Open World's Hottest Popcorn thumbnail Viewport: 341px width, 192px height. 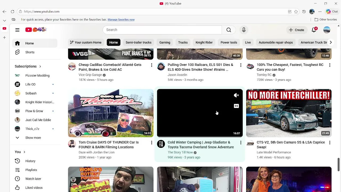click(111, 179)
